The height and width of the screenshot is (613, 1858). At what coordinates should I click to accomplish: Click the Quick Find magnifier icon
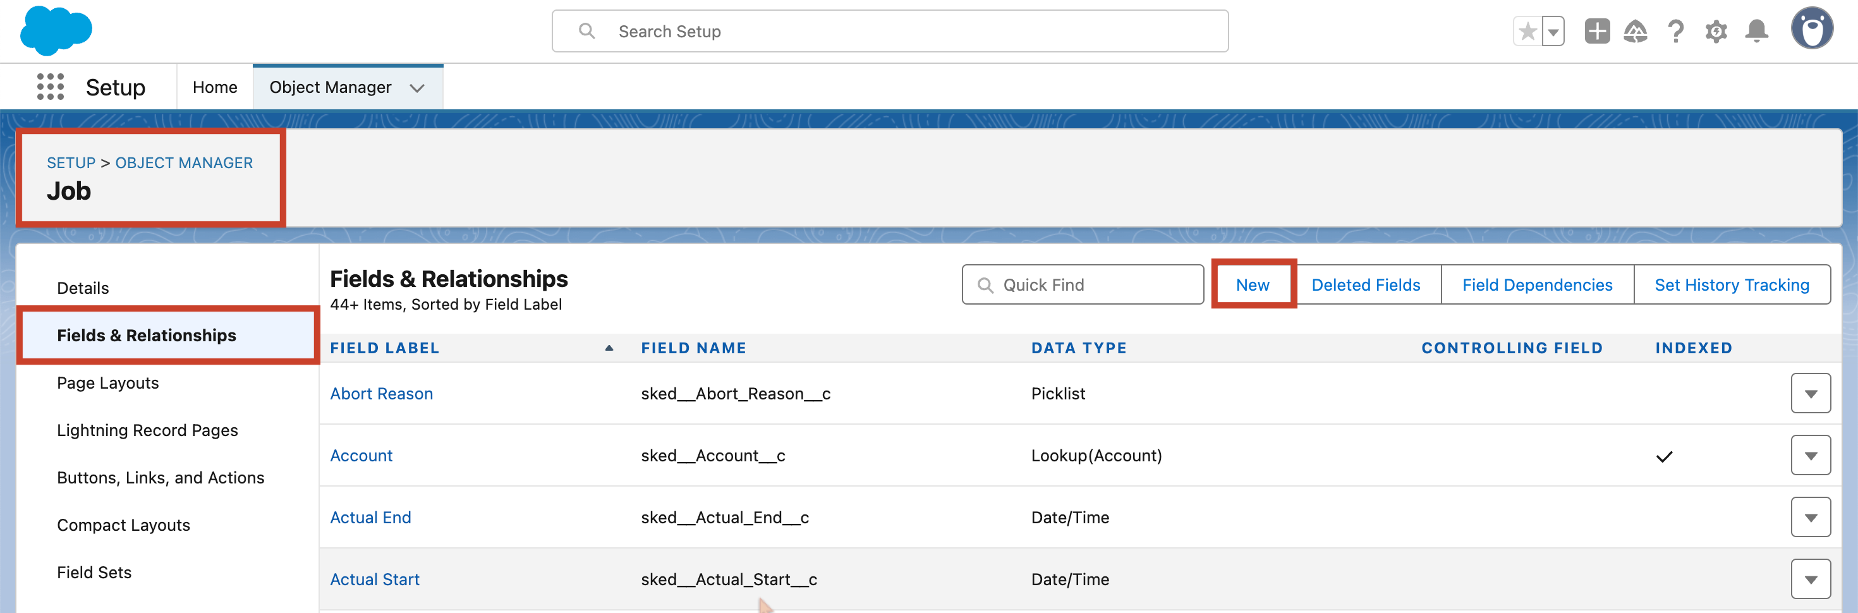pos(985,284)
